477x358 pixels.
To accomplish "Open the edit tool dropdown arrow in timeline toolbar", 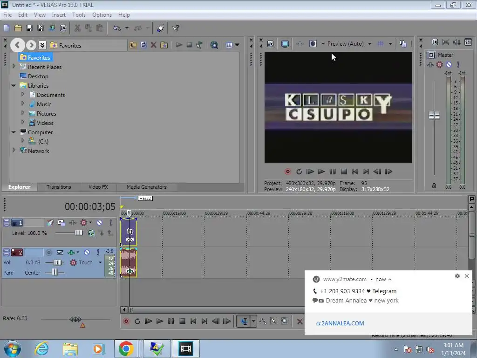I will click(x=253, y=321).
